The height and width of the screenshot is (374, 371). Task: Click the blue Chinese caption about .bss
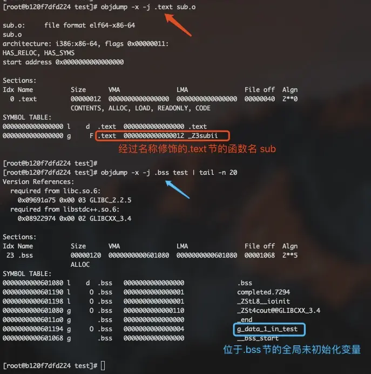point(292,350)
